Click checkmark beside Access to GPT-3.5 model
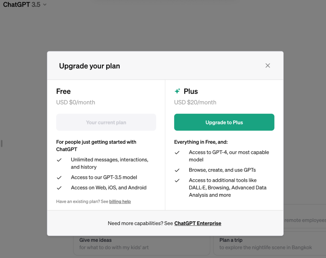Screen dimensions: 326x258 coord(59,178)
